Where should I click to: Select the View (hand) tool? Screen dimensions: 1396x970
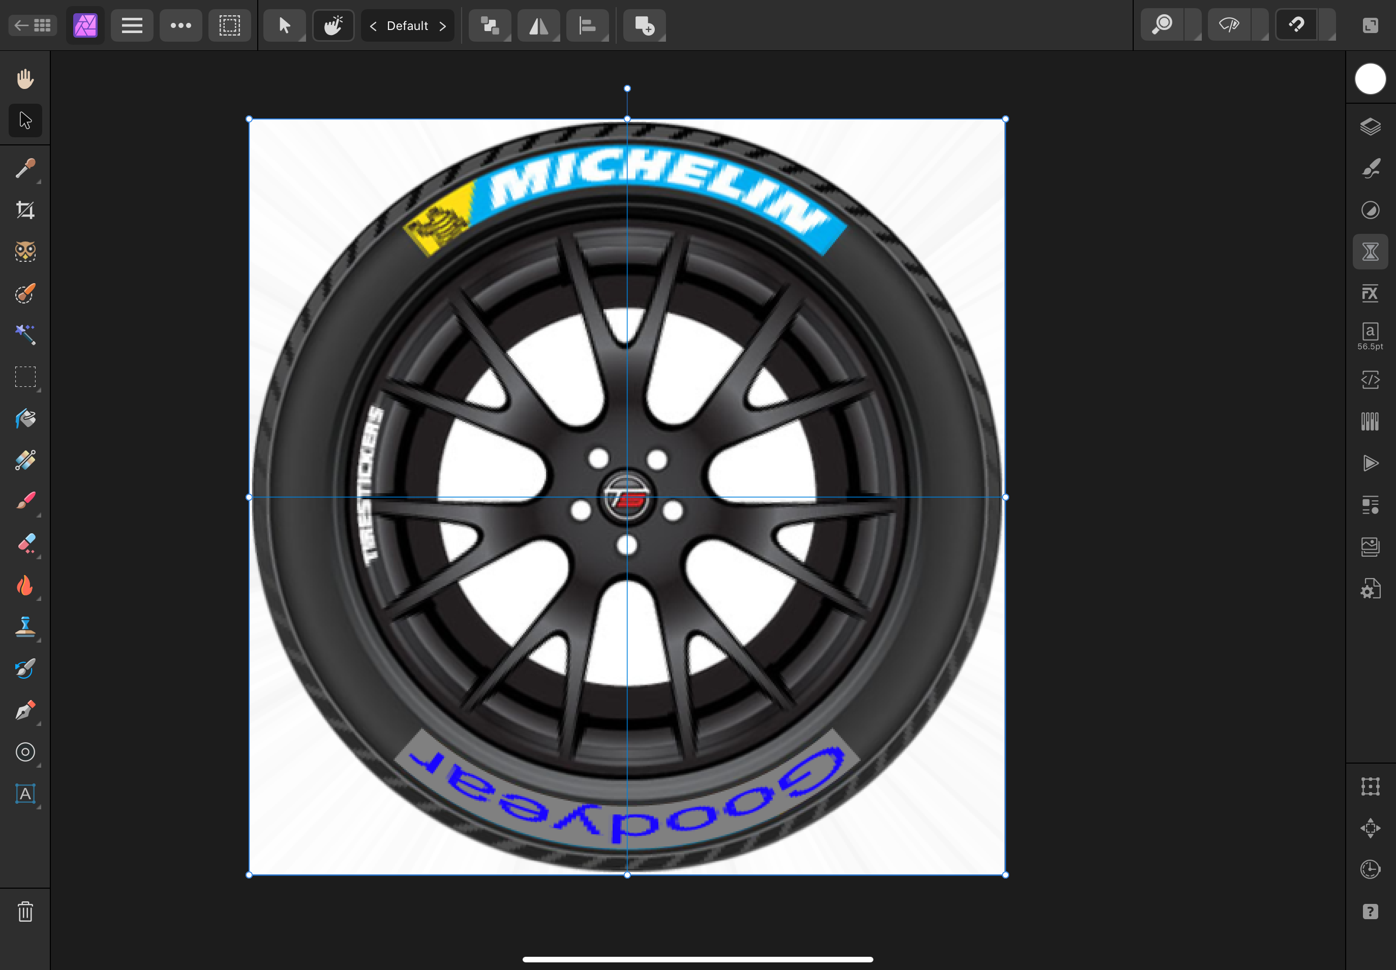(x=25, y=79)
